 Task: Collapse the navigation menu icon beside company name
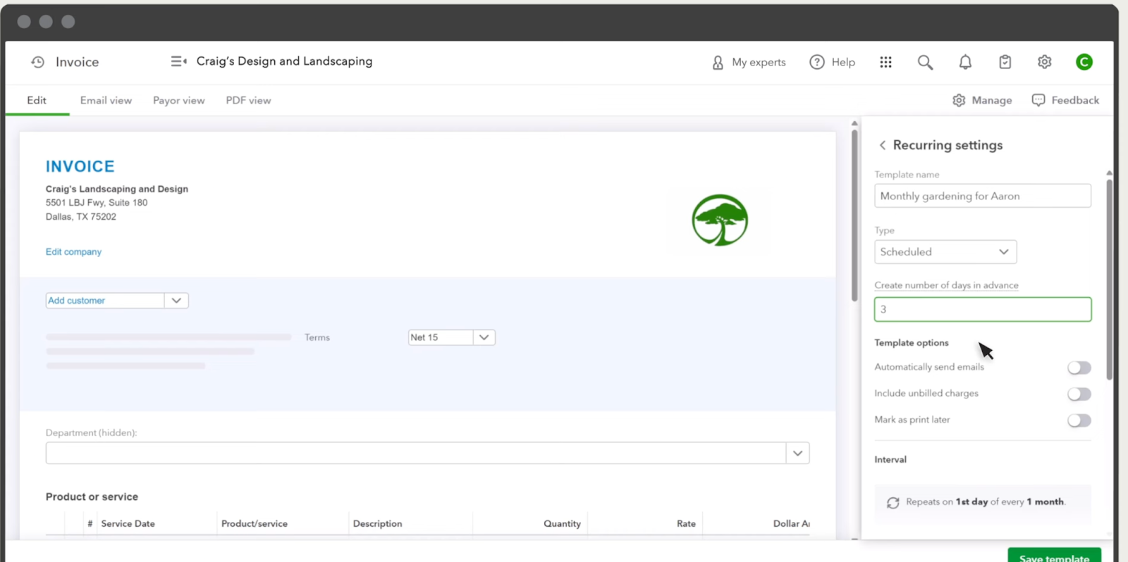[179, 61]
